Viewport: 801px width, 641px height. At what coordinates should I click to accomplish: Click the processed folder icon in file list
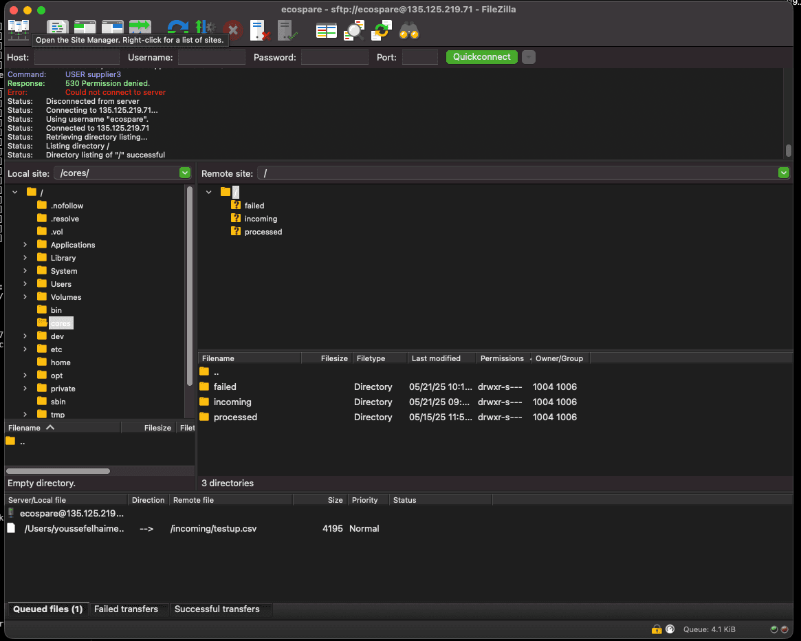click(204, 417)
